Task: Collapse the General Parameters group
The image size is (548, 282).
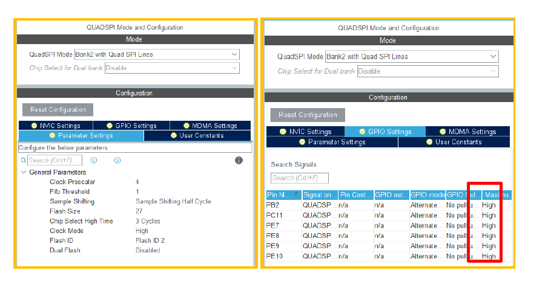Action: [24, 172]
